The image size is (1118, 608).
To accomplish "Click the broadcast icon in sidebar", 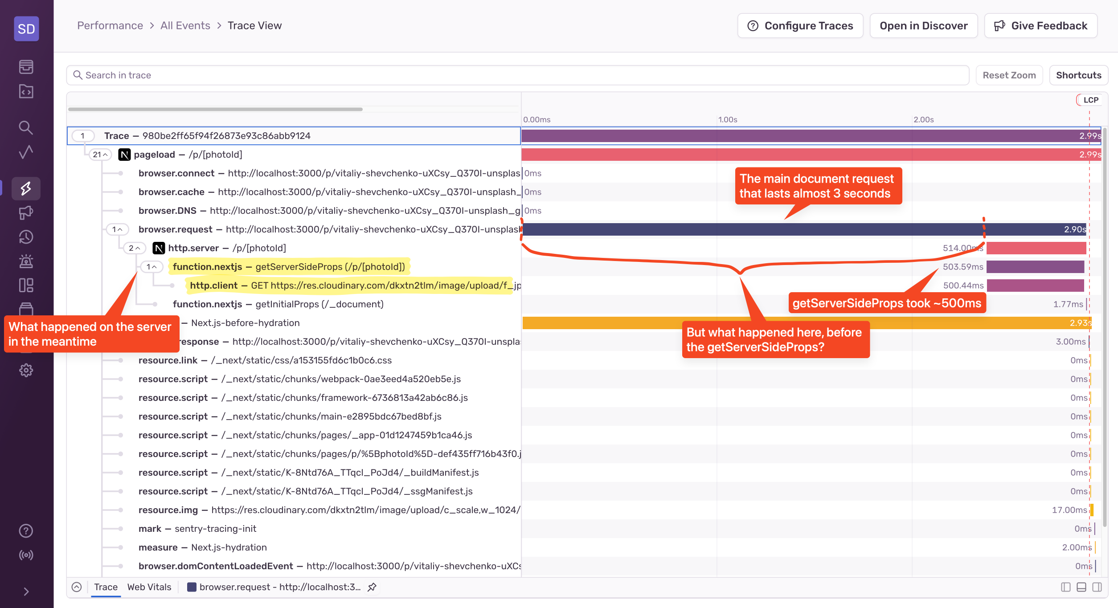I will (x=26, y=555).
